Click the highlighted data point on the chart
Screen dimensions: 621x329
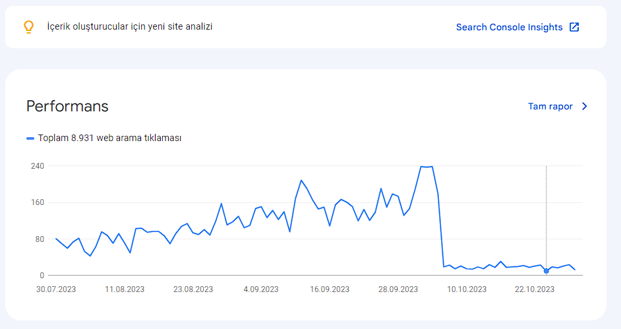[x=546, y=271]
